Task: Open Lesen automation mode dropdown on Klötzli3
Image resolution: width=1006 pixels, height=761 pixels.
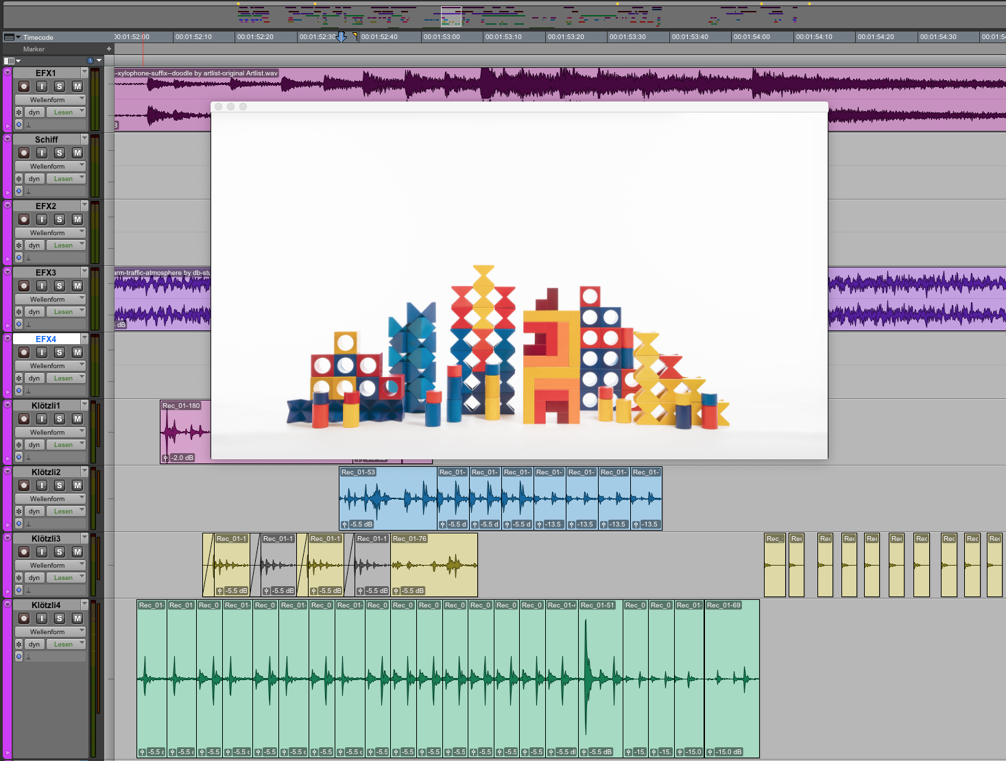Action: click(67, 578)
